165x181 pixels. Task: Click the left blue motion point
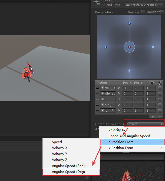[105, 47]
